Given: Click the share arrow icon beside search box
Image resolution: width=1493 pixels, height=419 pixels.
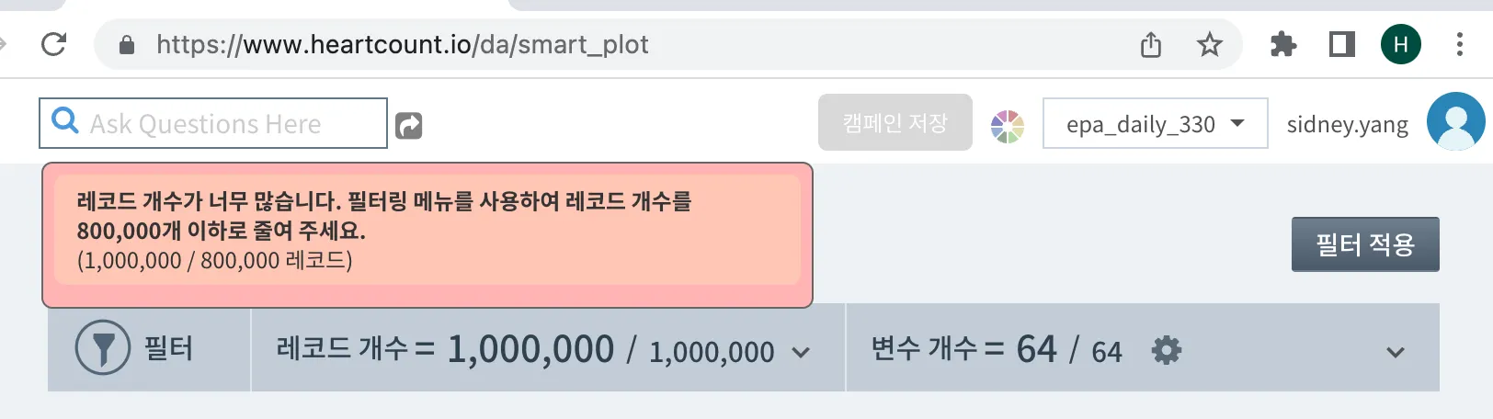Looking at the screenshot, I should (408, 125).
